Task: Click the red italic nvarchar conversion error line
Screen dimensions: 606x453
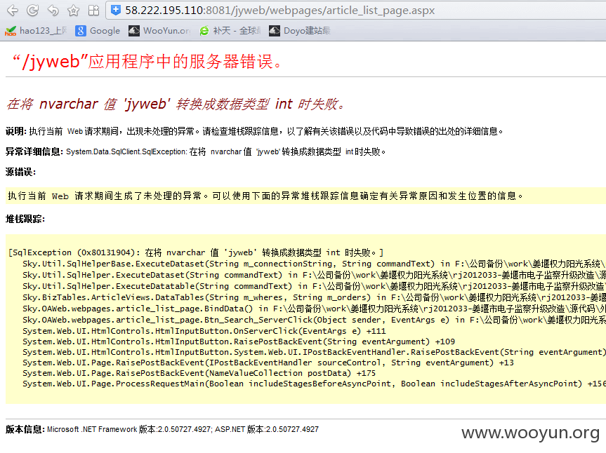Action: (176, 104)
